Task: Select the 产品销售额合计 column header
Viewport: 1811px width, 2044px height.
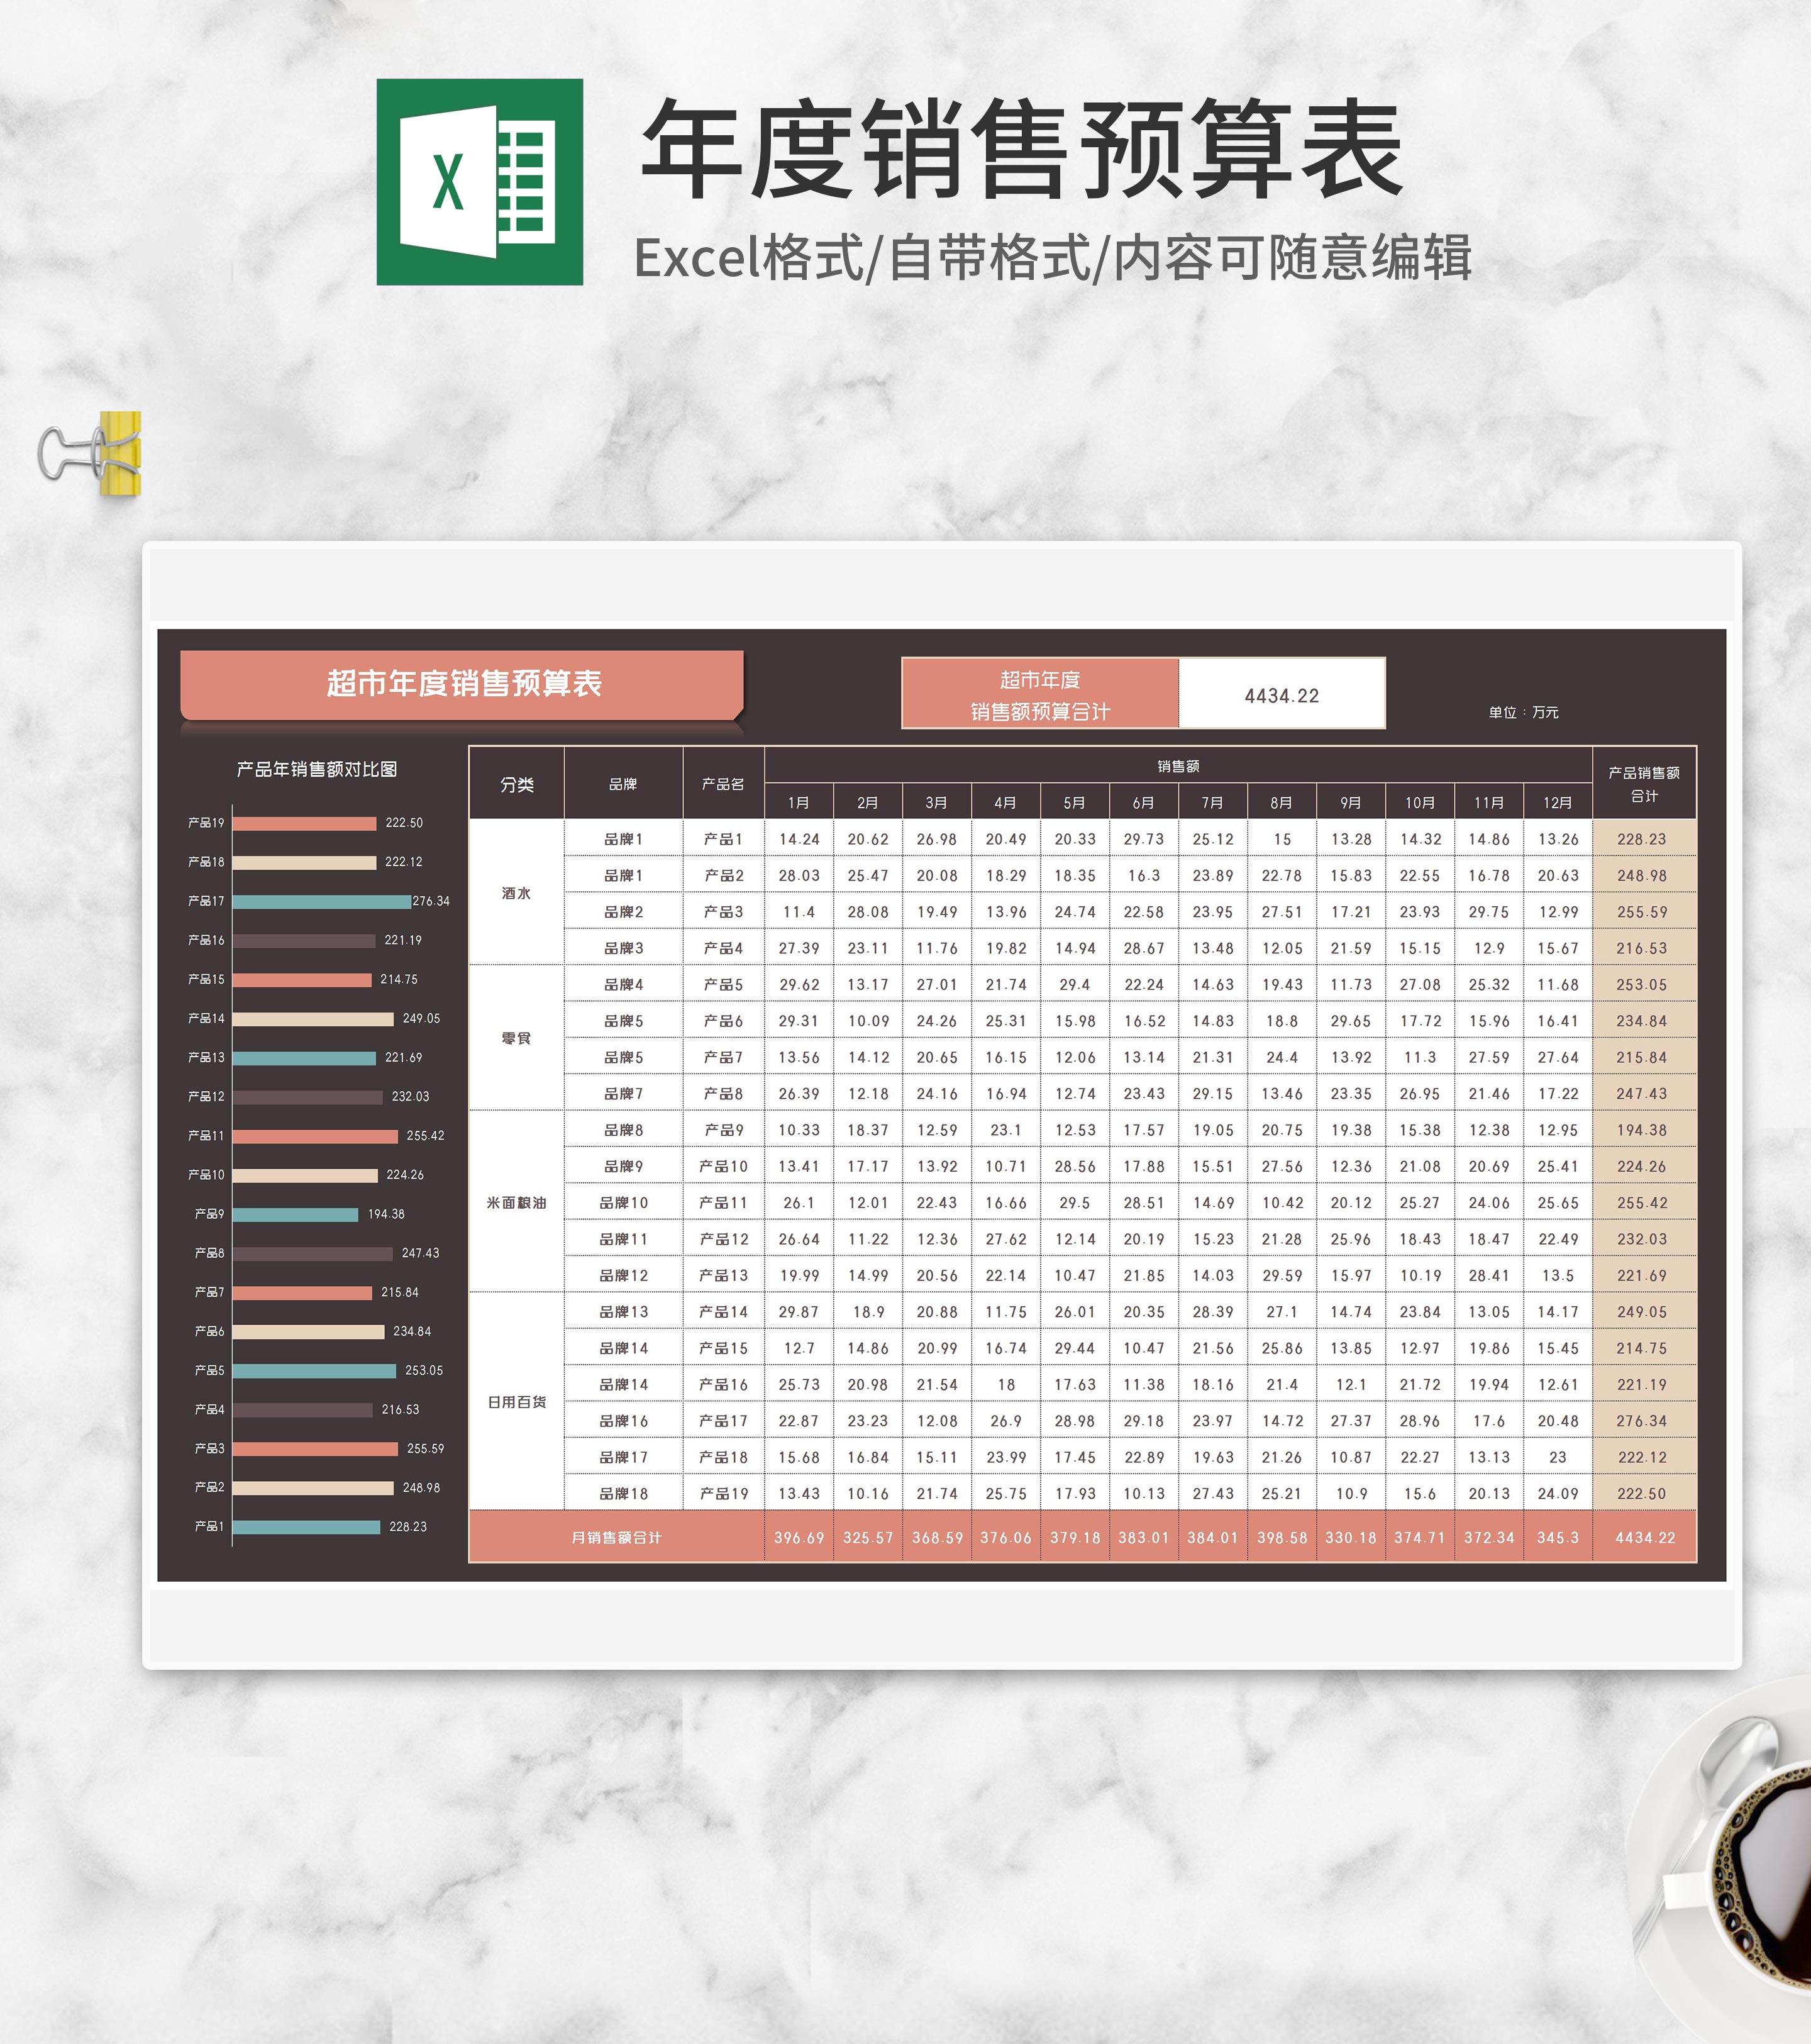Action: pos(1643,784)
